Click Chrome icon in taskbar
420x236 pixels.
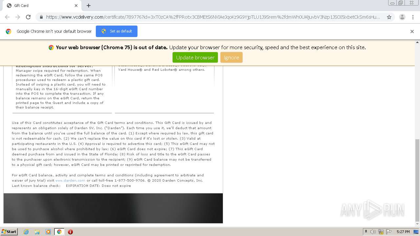59,232
